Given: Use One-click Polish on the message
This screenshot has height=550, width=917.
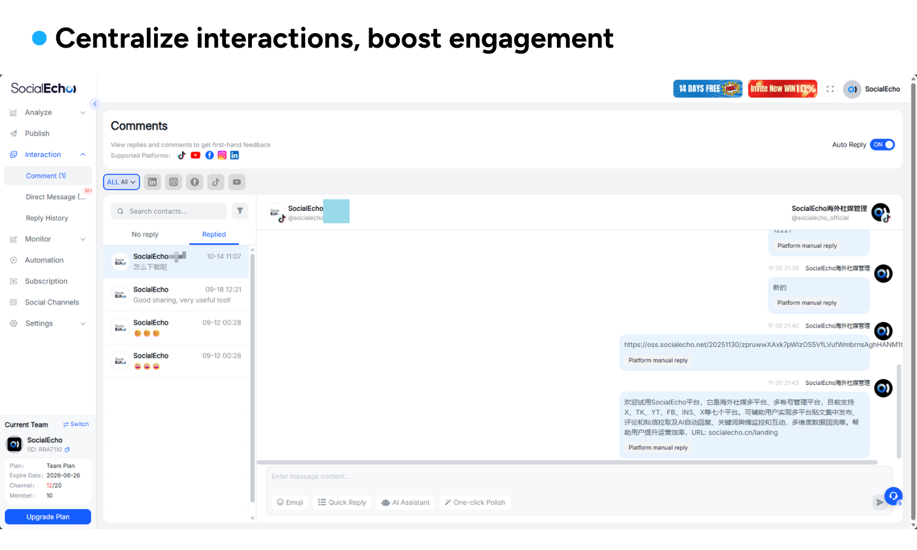Looking at the screenshot, I should [474, 502].
